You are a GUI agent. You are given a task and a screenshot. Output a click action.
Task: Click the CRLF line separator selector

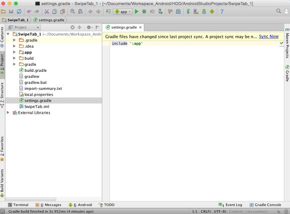click(x=206, y=212)
